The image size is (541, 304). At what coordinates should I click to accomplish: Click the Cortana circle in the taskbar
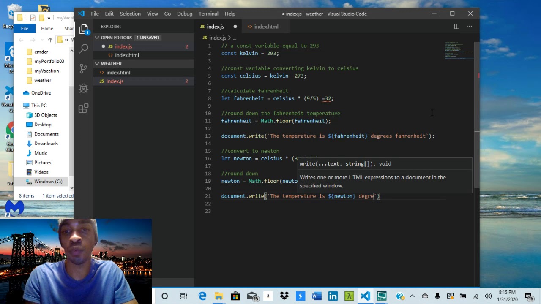[164, 296]
